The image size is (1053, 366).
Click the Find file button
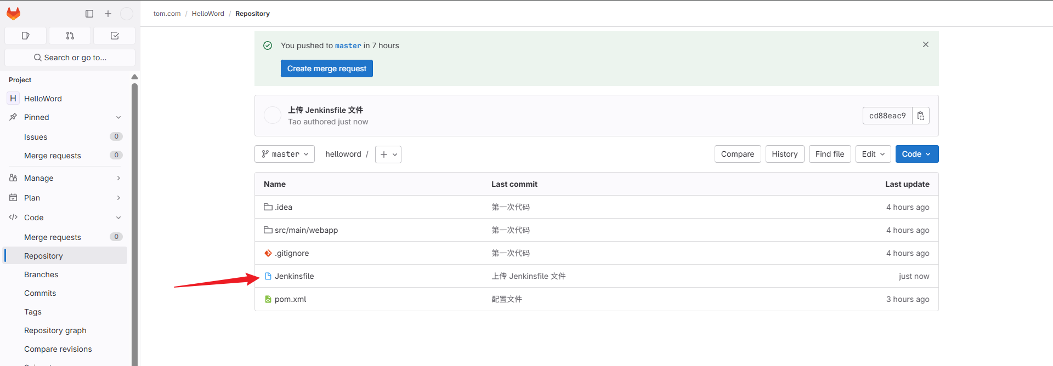coord(830,154)
